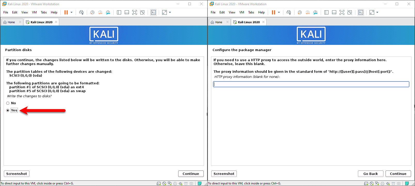The image size is (415, 186).
Task: Close the Home tab in left window
Action: [x=20, y=22]
